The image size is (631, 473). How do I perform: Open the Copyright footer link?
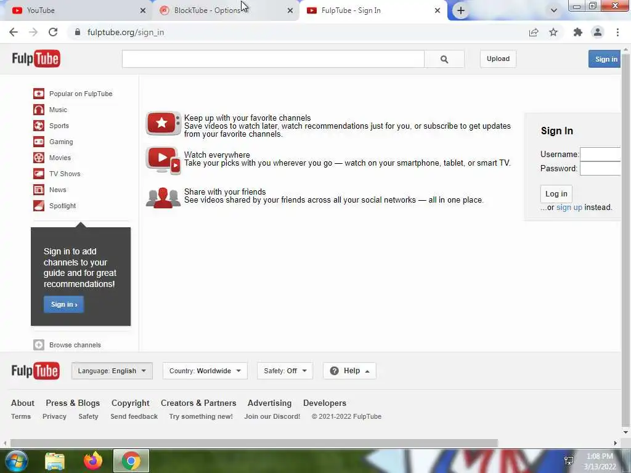point(131,403)
